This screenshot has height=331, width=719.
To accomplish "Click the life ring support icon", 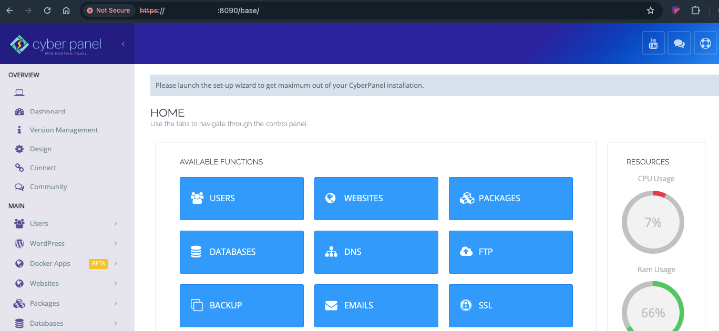I will coord(705,43).
